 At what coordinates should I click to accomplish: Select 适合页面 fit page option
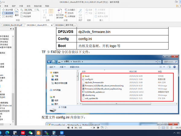tap(7, 10)
